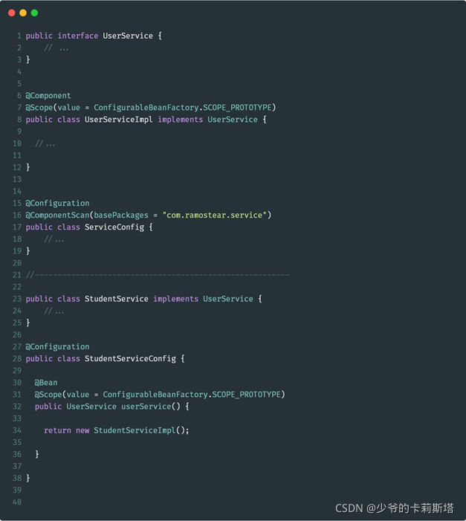The width and height of the screenshot is (466, 521).
Task: Click the closing brace on line 36
Action: coord(37,455)
